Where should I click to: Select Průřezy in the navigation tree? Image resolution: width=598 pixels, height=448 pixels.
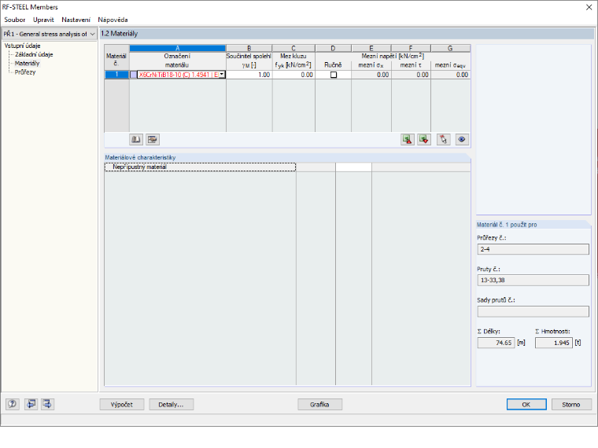pyautogui.click(x=25, y=72)
